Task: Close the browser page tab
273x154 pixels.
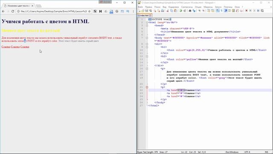Action: click(32, 6)
